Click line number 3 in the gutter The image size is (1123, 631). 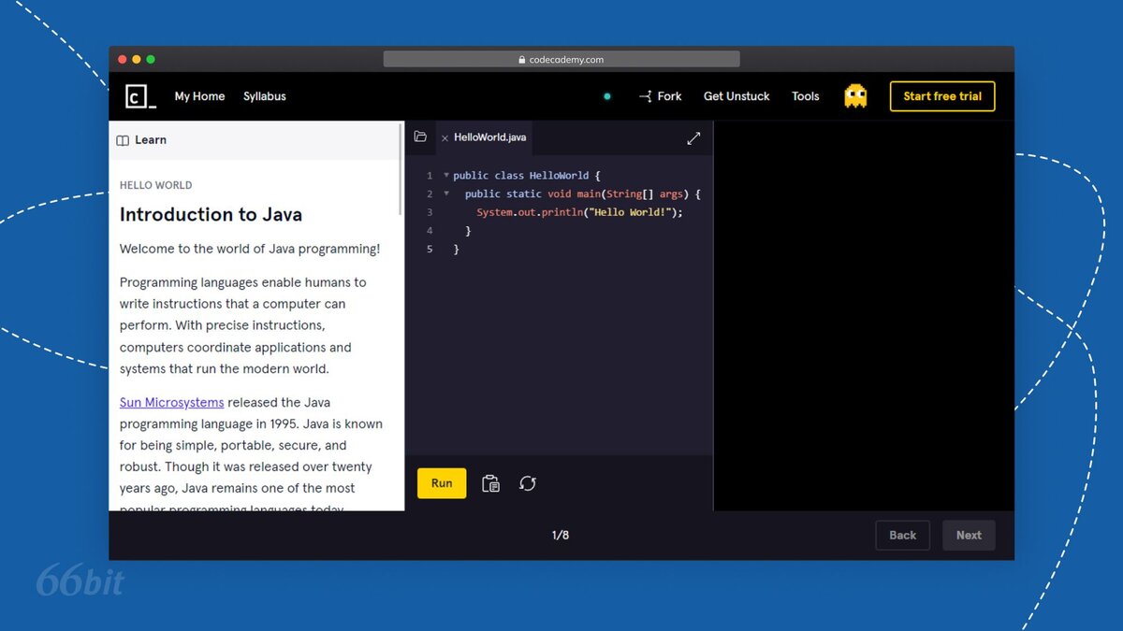430,212
